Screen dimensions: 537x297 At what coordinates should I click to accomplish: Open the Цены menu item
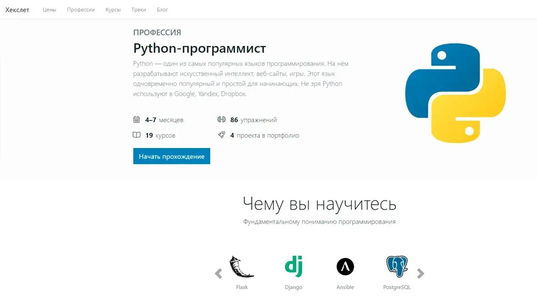coord(49,10)
